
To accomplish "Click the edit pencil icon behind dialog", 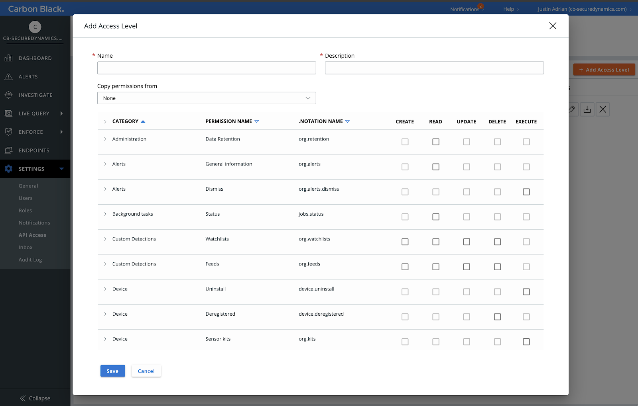I will [x=572, y=109].
